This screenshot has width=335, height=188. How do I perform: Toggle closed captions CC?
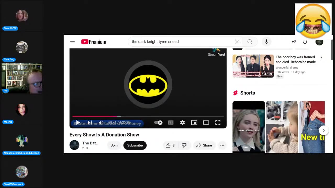click(x=171, y=122)
